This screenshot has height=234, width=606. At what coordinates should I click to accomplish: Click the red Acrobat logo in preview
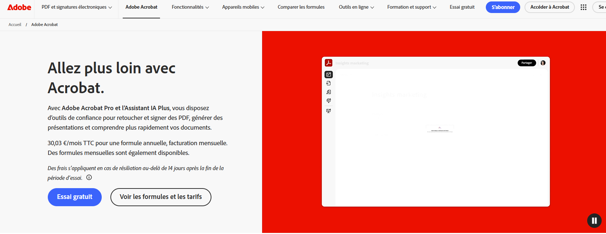(x=328, y=63)
